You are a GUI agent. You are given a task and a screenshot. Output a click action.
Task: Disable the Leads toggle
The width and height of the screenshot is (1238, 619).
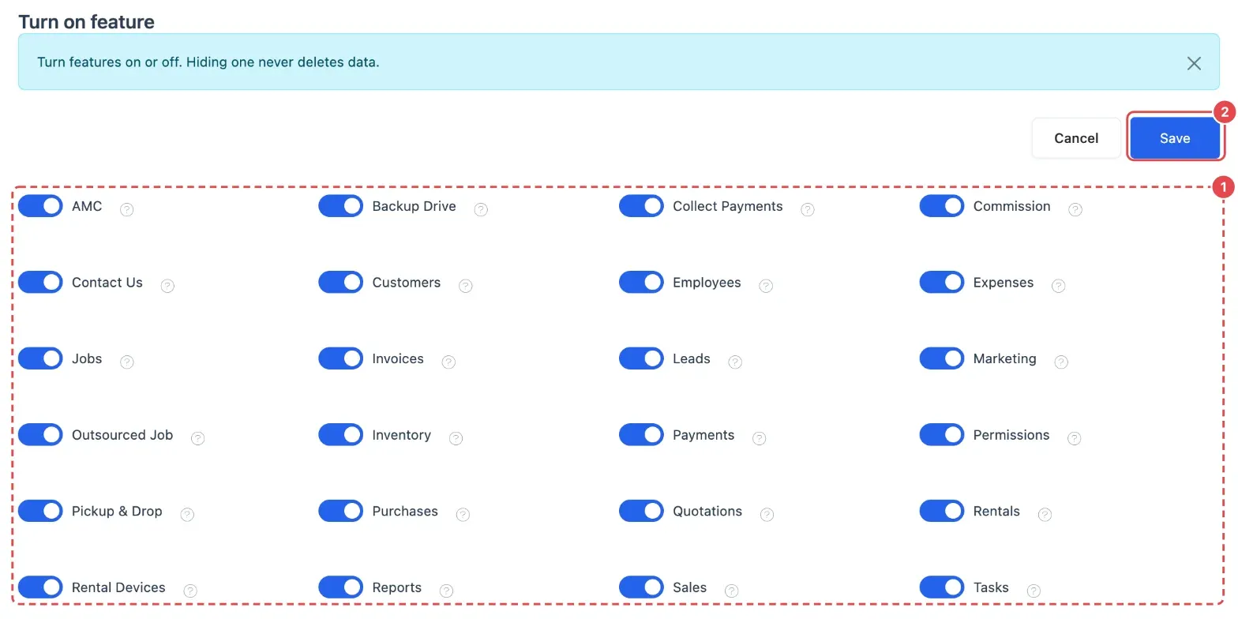641,358
